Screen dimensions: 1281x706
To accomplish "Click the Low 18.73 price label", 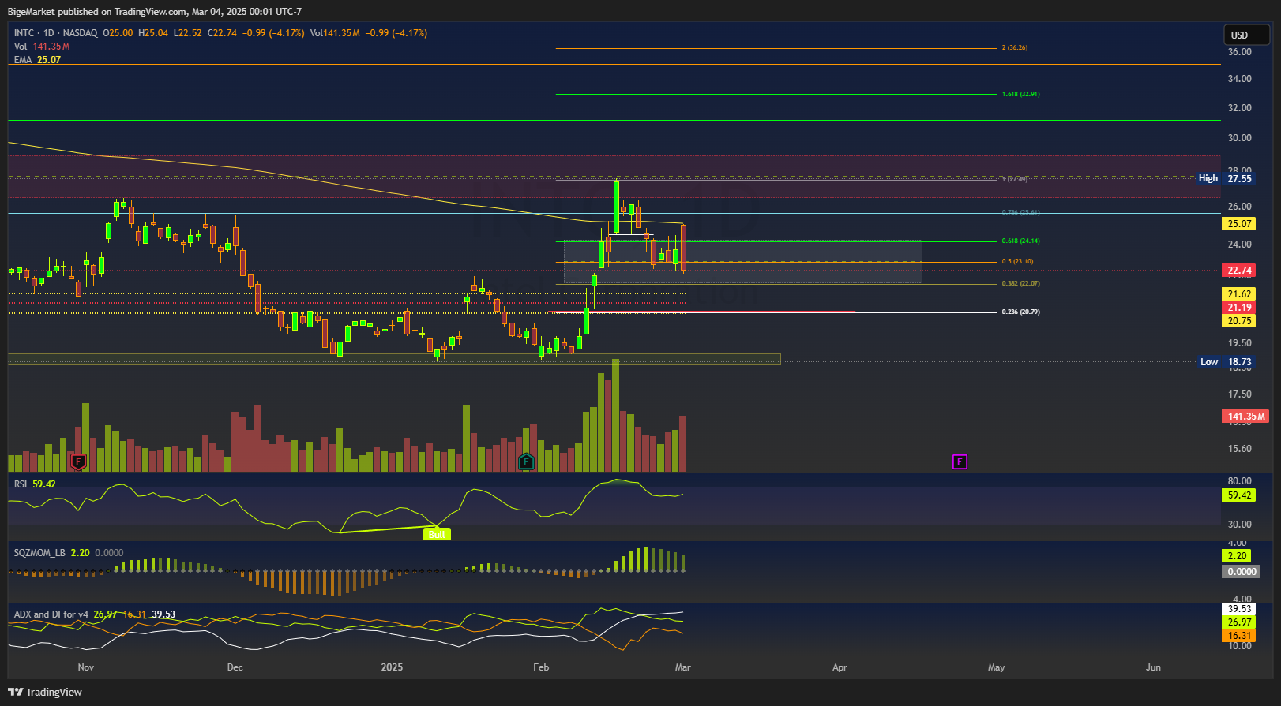I will pyautogui.click(x=1226, y=362).
